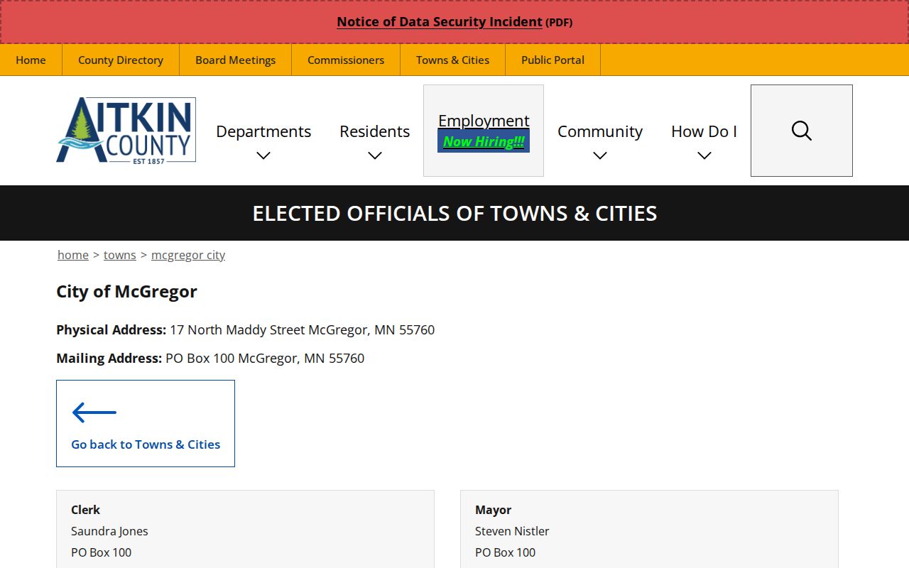Open Board Meetings in the top bar
This screenshot has height=568, width=909.
pos(236,60)
